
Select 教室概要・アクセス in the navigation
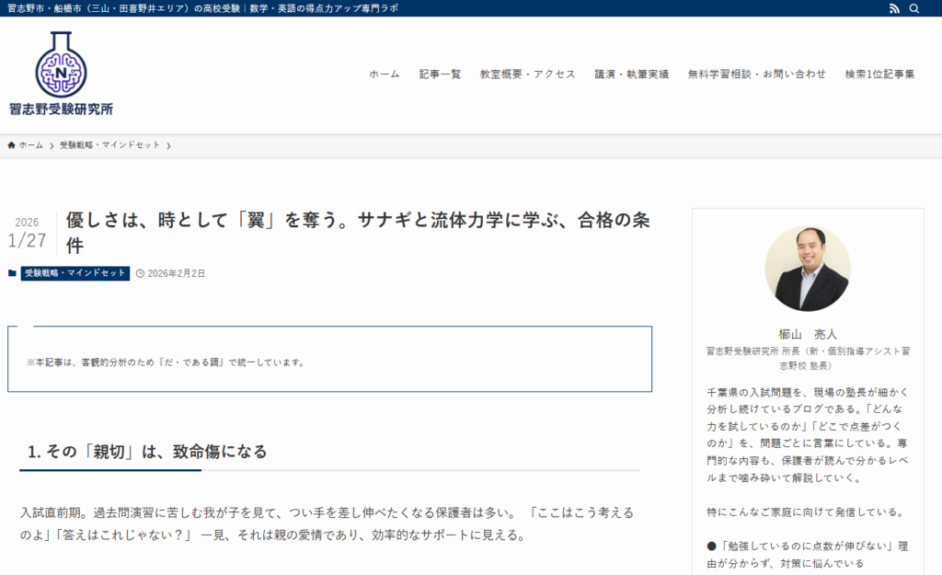(x=527, y=75)
